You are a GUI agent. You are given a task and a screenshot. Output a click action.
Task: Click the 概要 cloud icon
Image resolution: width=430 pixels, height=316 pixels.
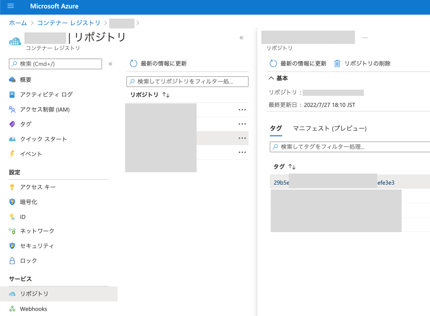[x=12, y=80]
